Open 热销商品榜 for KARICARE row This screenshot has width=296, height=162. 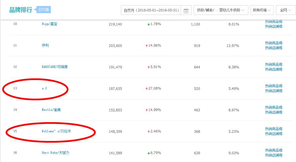pyautogui.click(x=274, y=64)
